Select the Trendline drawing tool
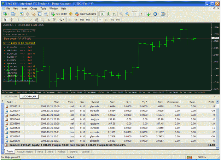Image resolution: width=221 pixels, height=160 pixels. tap(31, 20)
